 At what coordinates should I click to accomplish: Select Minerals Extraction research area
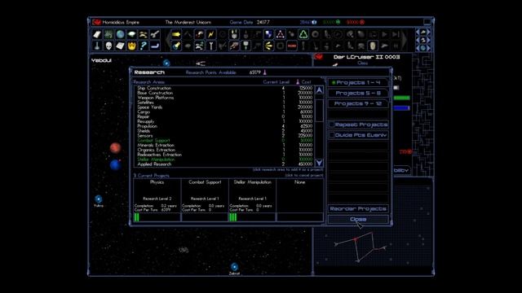point(225,145)
